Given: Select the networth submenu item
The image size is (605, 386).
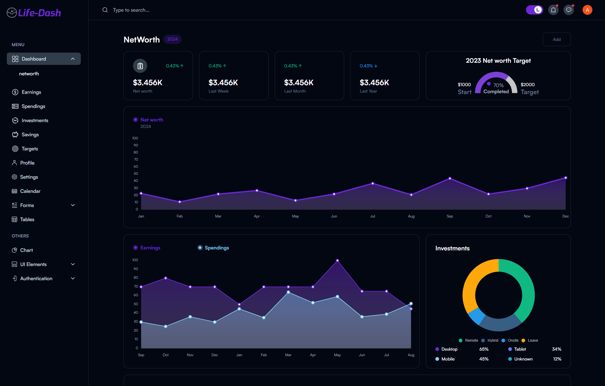Looking at the screenshot, I should [x=29, y=74].
